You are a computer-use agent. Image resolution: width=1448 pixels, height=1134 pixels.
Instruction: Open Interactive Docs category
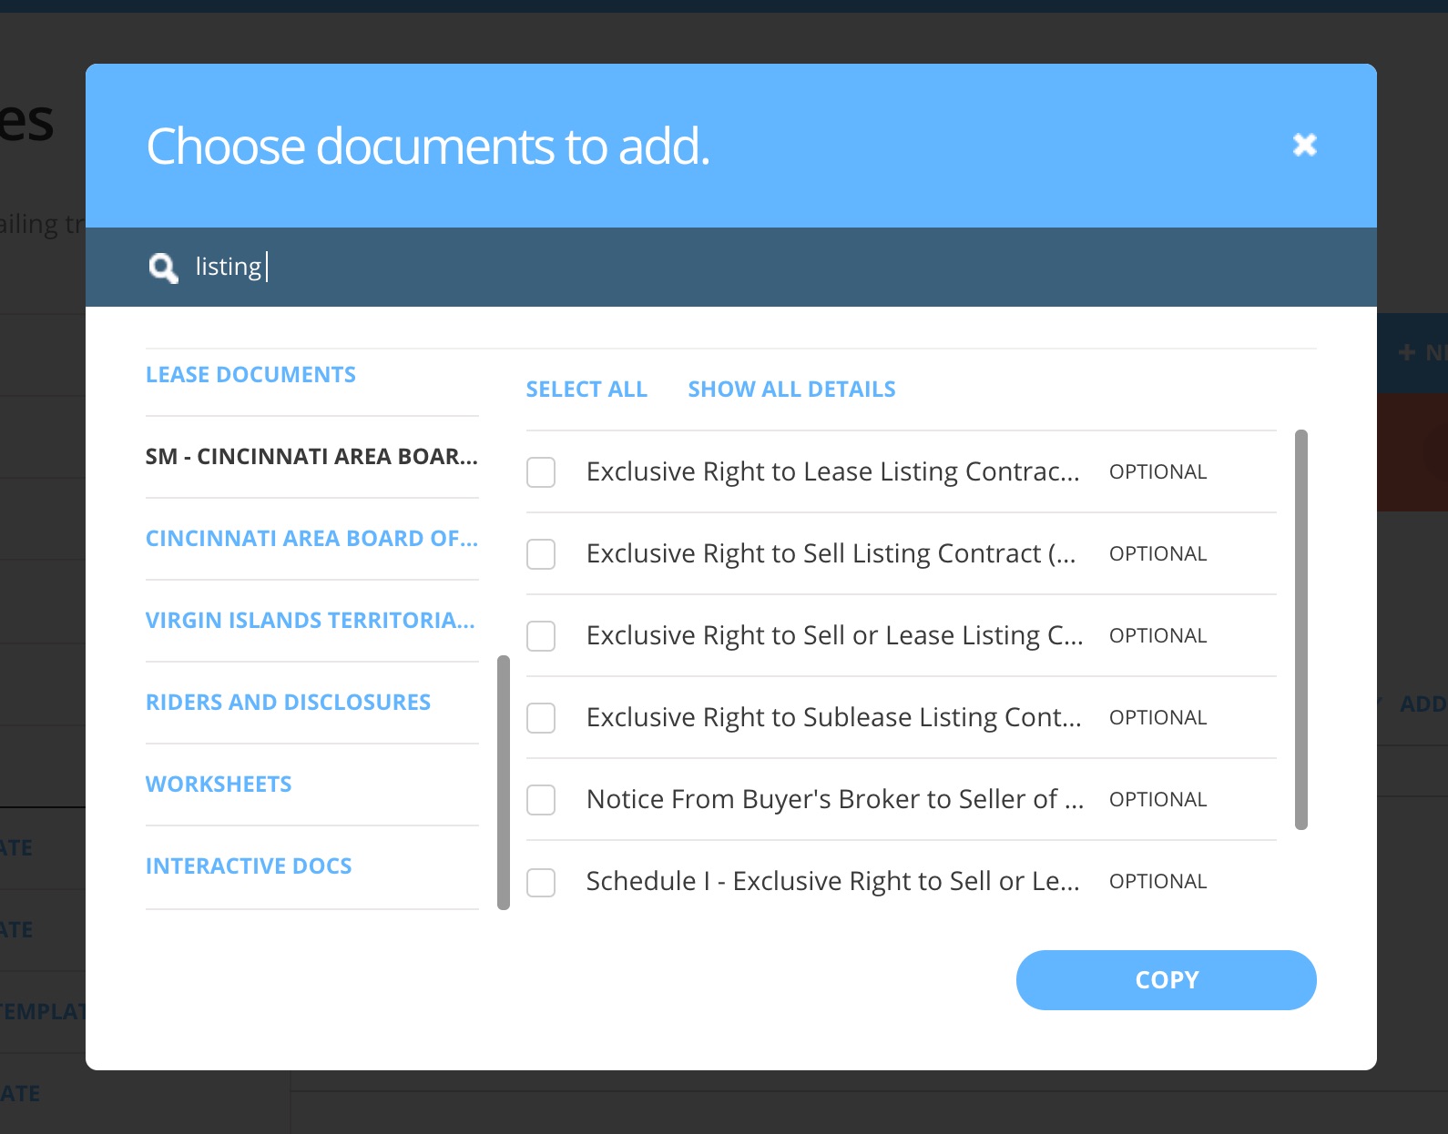(x=249, y=866)
